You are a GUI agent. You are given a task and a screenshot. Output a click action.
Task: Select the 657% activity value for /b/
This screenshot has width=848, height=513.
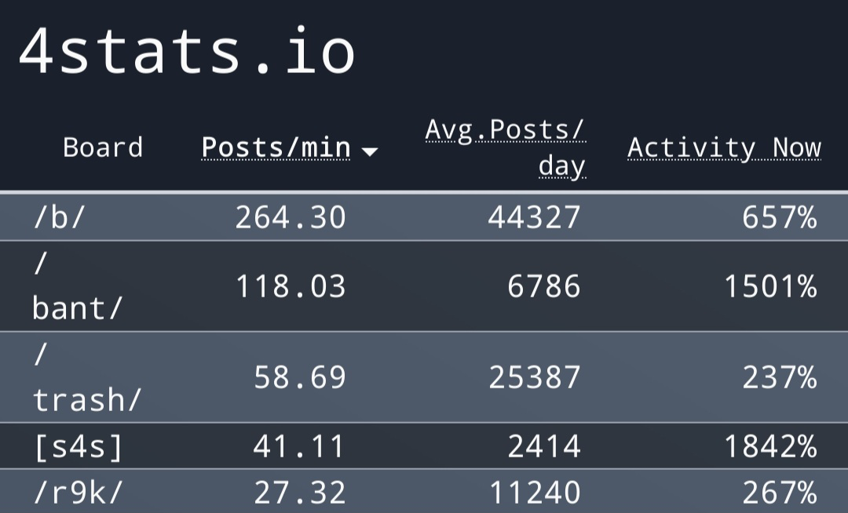tap(780, 217)
